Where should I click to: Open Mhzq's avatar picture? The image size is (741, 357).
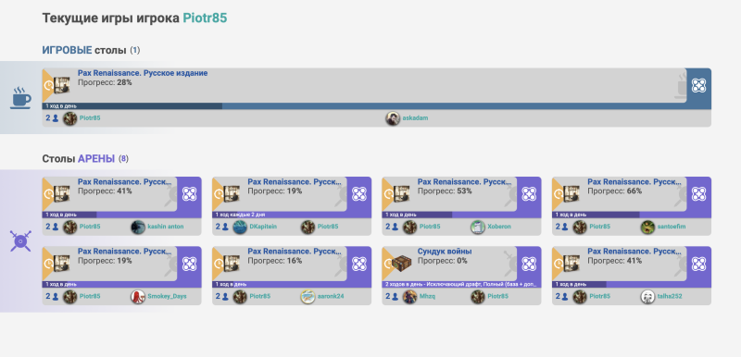[409, 297]
